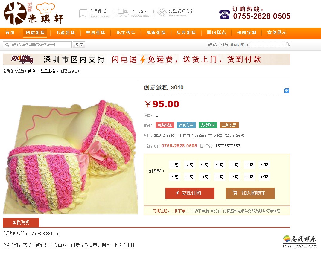Click the 先送货后付款 free returns icon
Viewport: 321px width, 253px height.
162,13
